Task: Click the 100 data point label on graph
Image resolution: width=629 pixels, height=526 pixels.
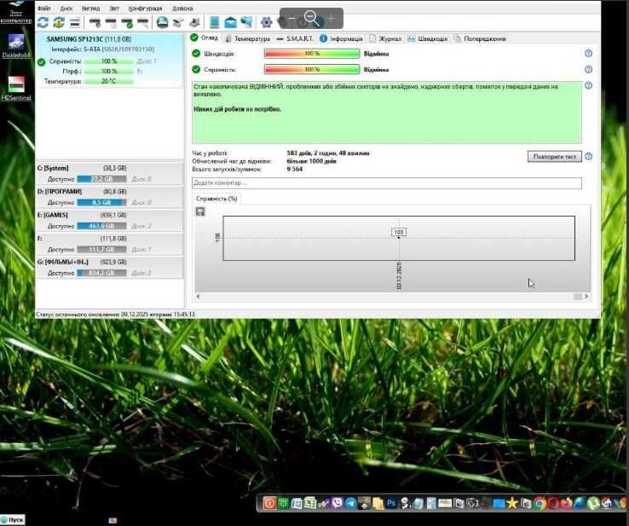Action: pyautogui.click(x=399, y=232)
